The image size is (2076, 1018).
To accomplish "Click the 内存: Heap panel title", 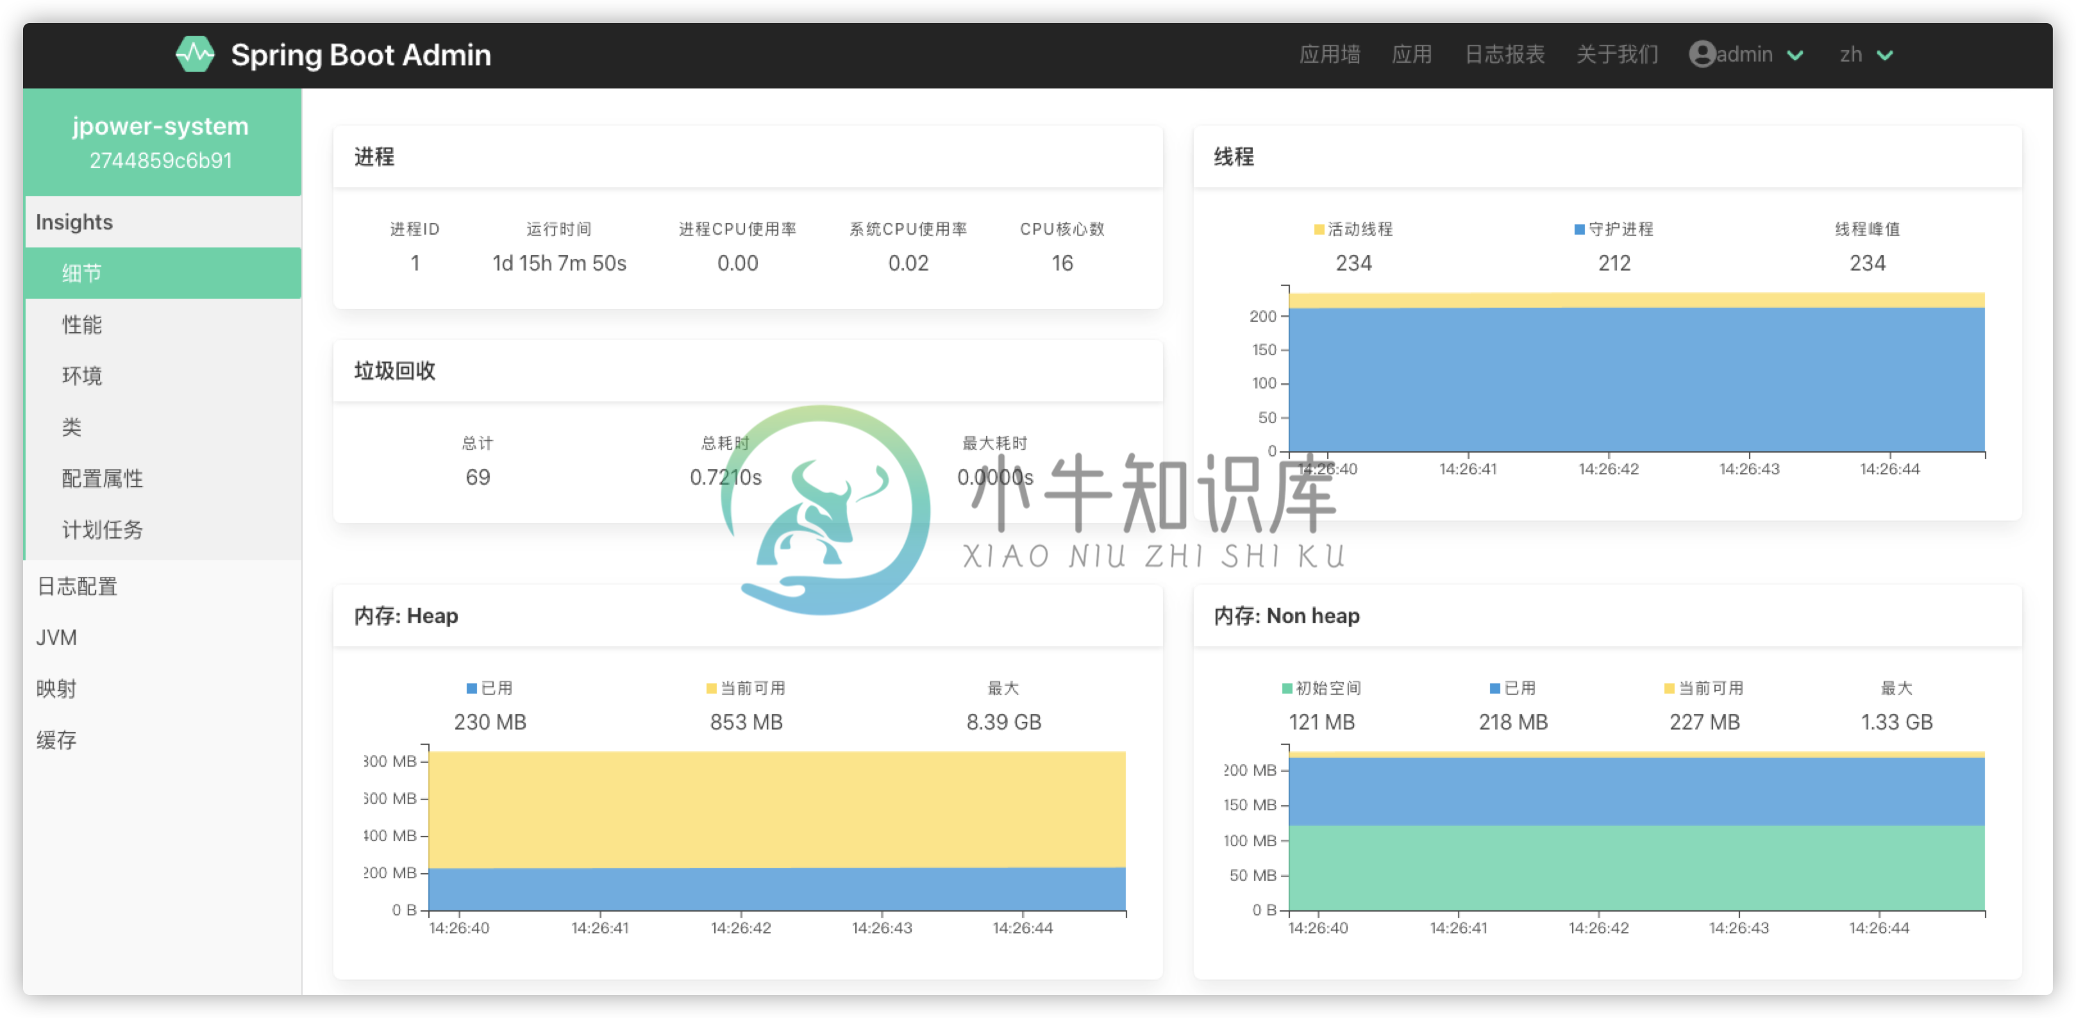I will tap(406, 616).
